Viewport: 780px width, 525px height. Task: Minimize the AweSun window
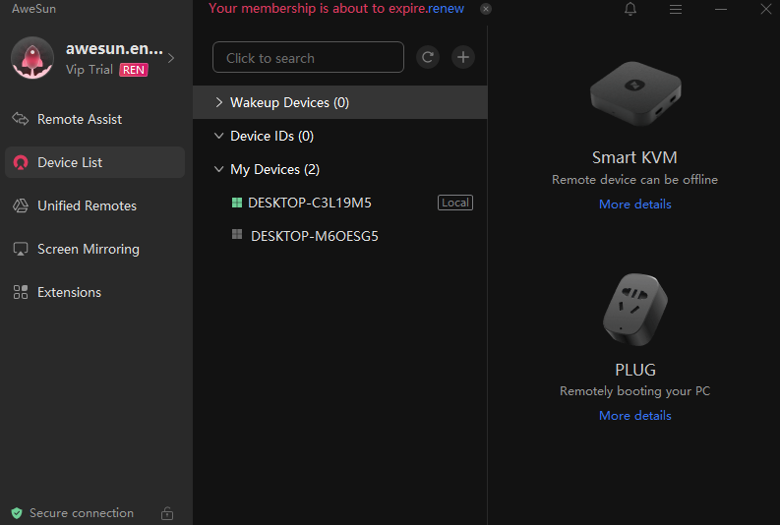pos(721,9)
